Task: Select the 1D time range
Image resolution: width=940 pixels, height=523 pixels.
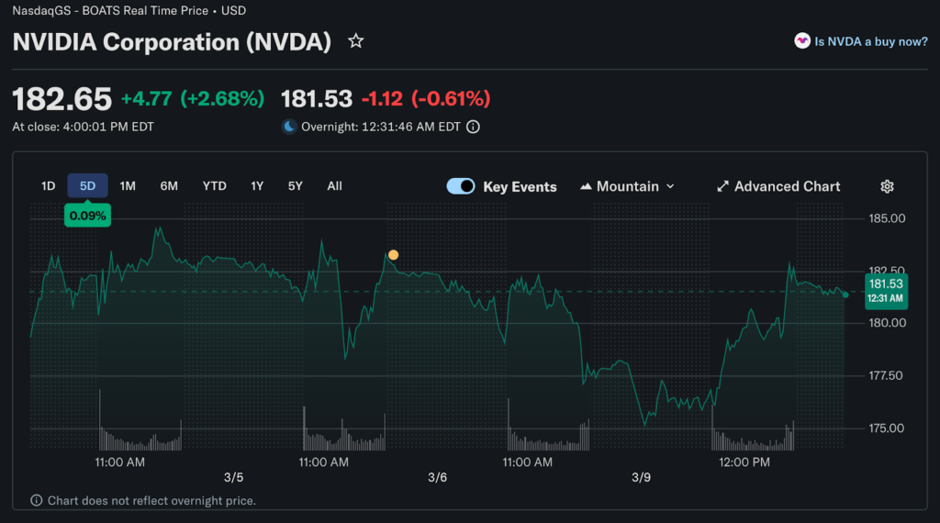Action: point(48,186)
